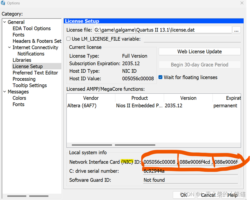Open EDA Tool Options category
Viewport: 250px width, 200px height.
32,28
